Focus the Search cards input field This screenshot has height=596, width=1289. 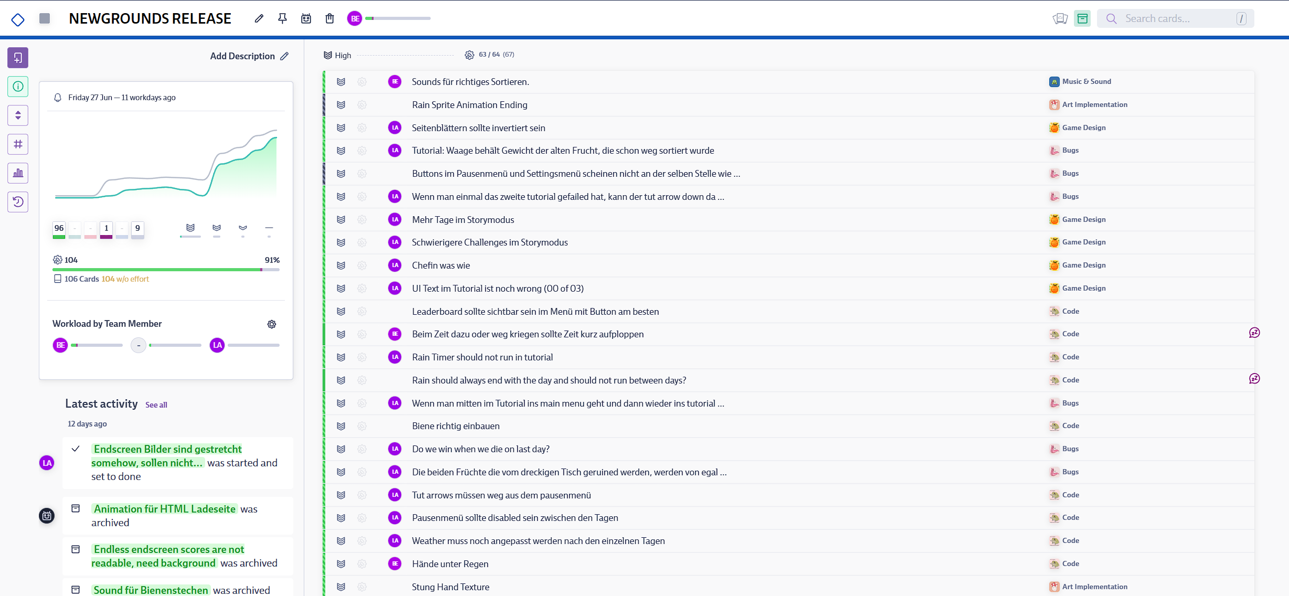[x=1175, y=18]
